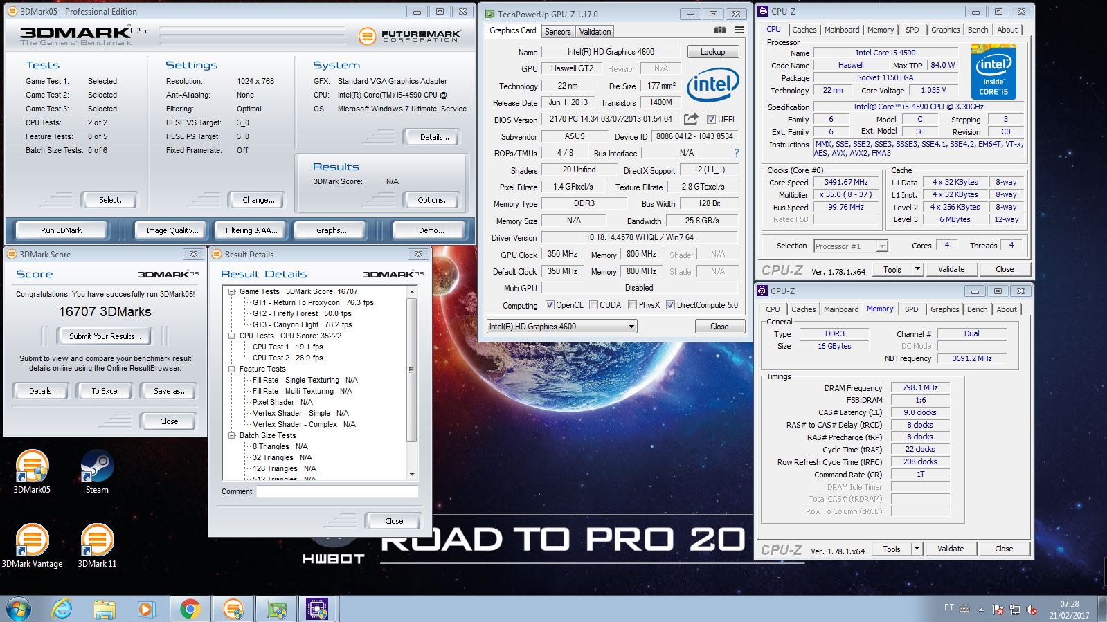Image resolution: width=1107 pixels, height=622 pixels.
Task: Click the Result Details vertical scrollbar
Action: pyautogui.click(x=412, y=383)
